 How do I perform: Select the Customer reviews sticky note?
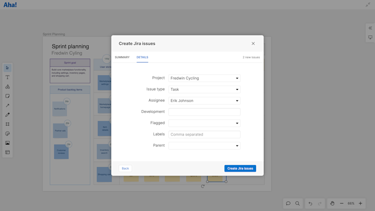(61, 151)
